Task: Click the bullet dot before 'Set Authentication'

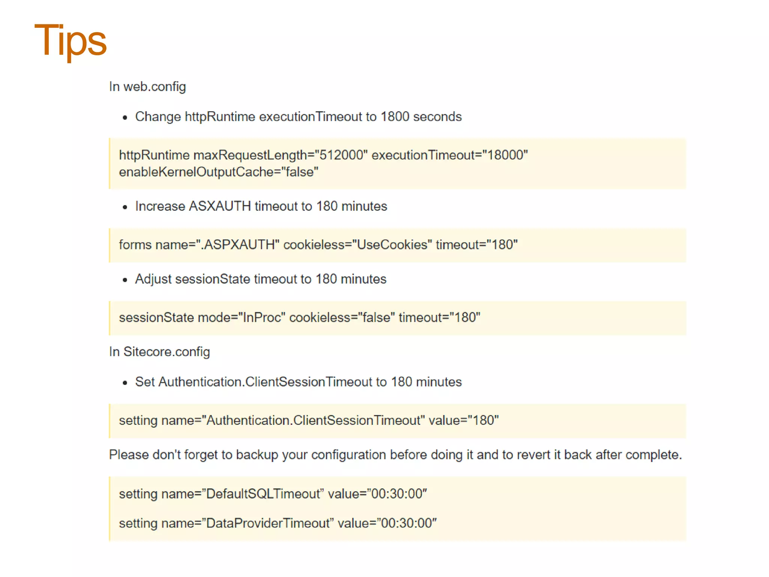Action: (125, 383)
